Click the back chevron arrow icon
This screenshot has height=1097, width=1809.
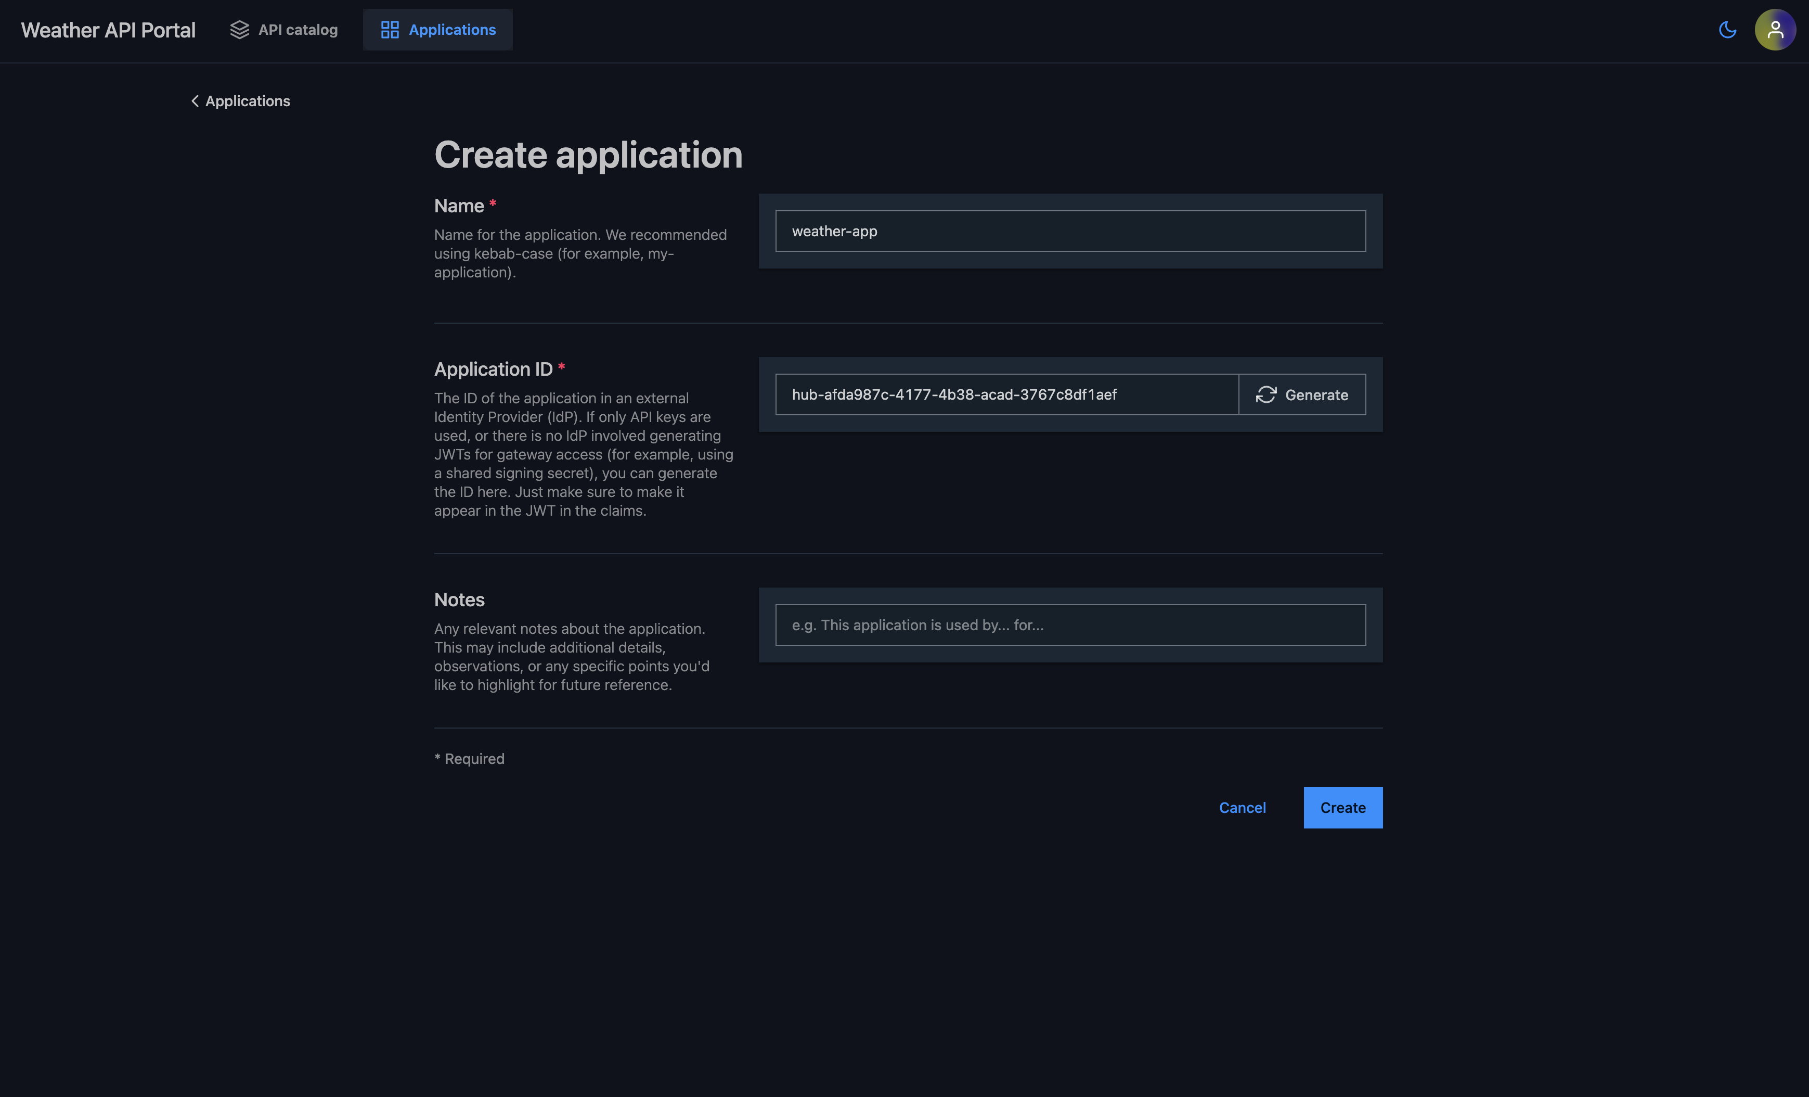pos(195,100)
